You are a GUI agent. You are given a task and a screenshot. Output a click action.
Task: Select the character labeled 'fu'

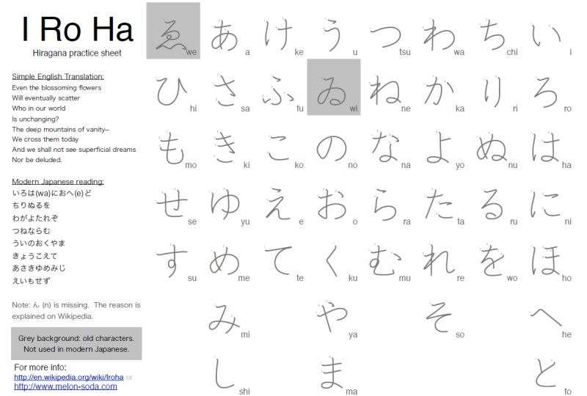(x=279, y=90)
